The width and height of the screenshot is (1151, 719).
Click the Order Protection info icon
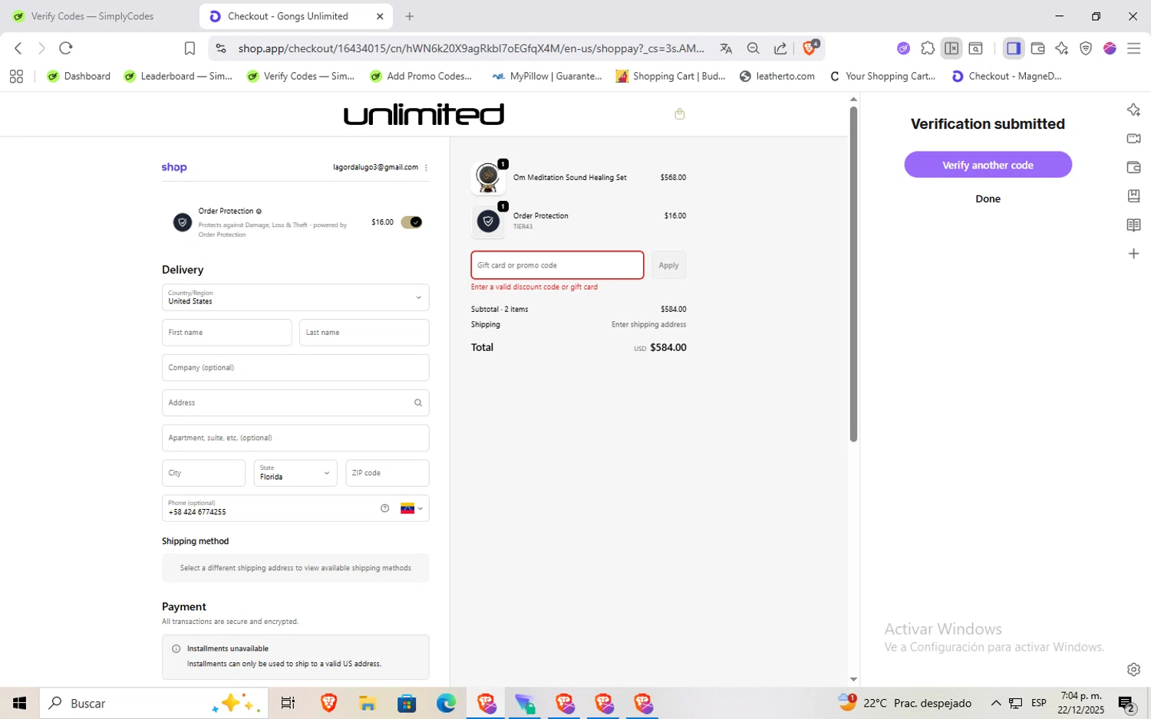(x=259, y=212)
